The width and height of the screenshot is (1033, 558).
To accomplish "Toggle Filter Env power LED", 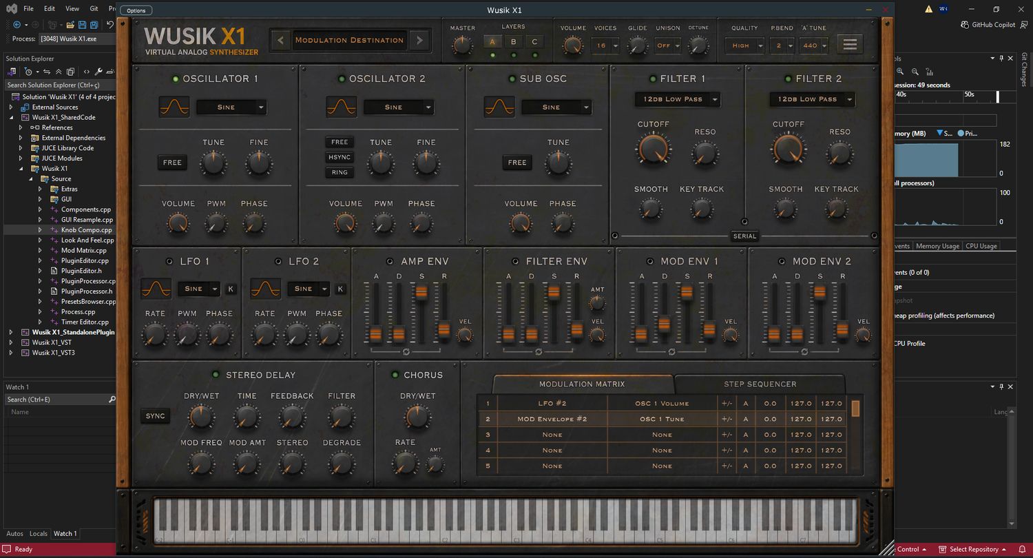I will (x=516, y=262).
